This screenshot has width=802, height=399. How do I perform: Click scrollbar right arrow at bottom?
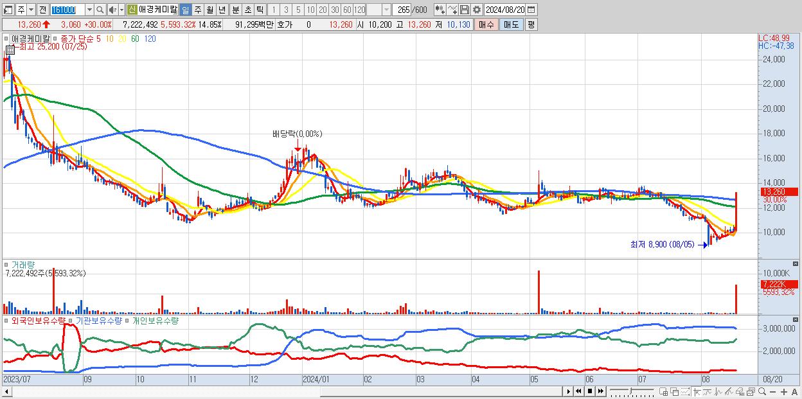568,391
